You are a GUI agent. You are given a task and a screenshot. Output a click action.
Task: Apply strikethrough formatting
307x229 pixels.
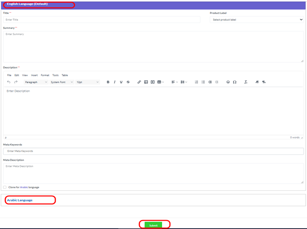tap(128, 82)
